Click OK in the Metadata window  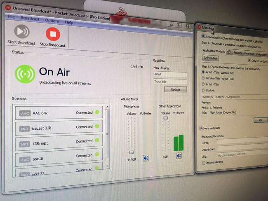pos(260,120)
